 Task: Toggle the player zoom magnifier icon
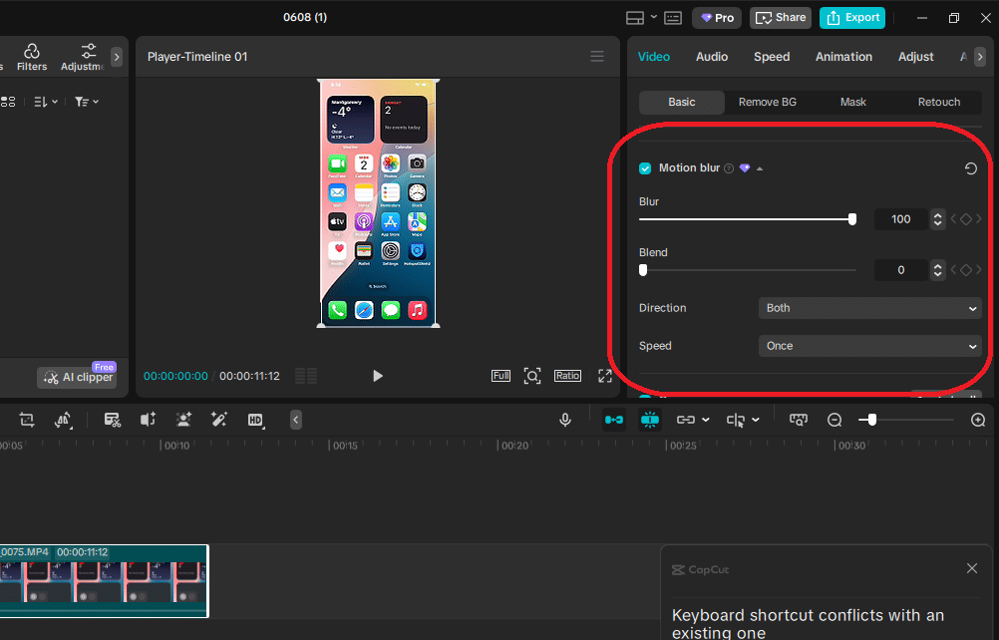[532, 376]
